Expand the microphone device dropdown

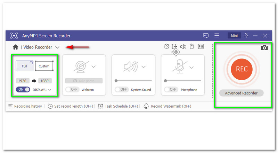191,67
